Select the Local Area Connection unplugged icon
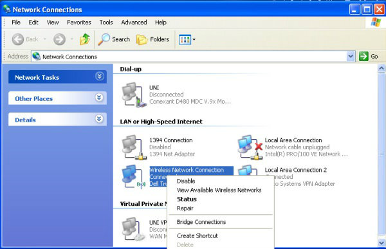 pyautogui.click(x=250, y=147)
